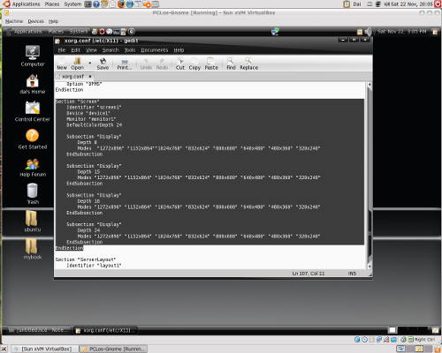Click the host panel volume icon
The width and height of the screenshot is (442, 353).
click(386, 4)
